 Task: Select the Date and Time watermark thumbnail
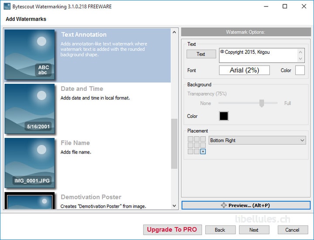[x=30, y=109]
